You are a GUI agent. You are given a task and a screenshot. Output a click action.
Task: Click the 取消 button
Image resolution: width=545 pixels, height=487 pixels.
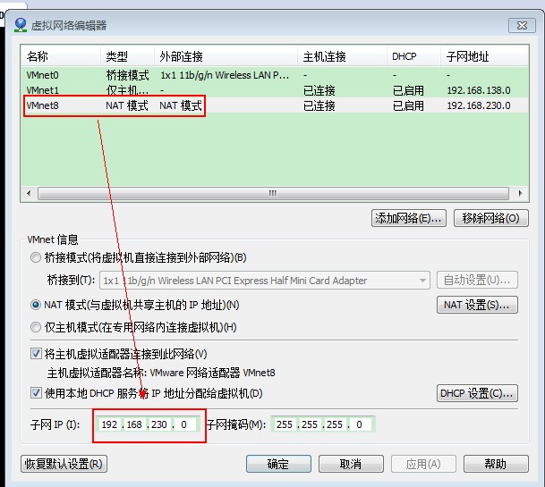(x=351, y=464)
